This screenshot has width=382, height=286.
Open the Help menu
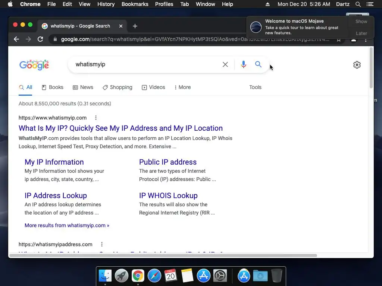click(227, 4)
